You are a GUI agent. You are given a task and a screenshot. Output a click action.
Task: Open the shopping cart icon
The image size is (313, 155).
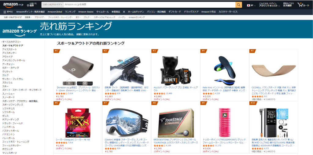300,5
